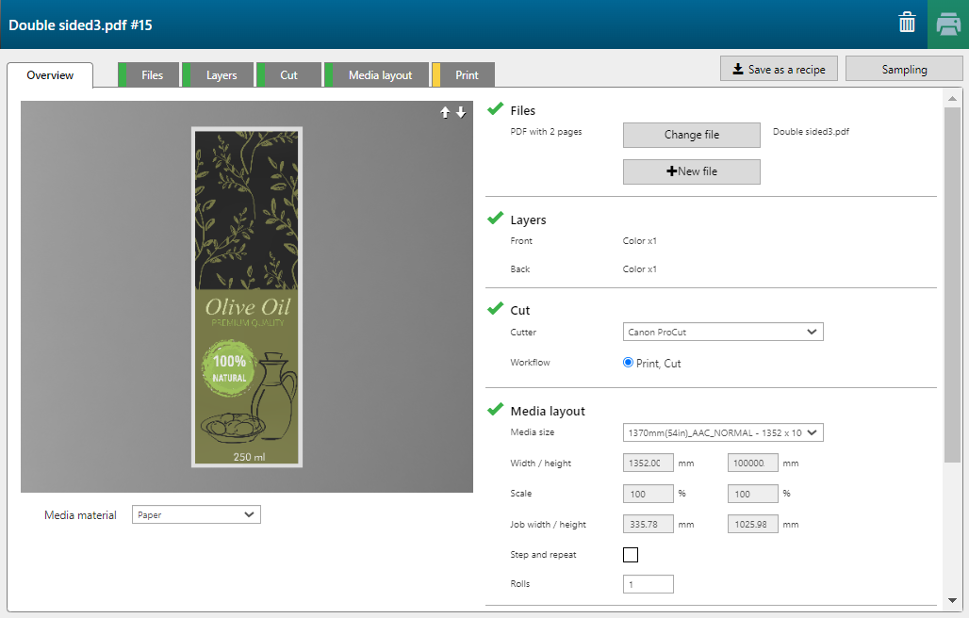
Task: Click the green printer icon
Action: point(948,24)
